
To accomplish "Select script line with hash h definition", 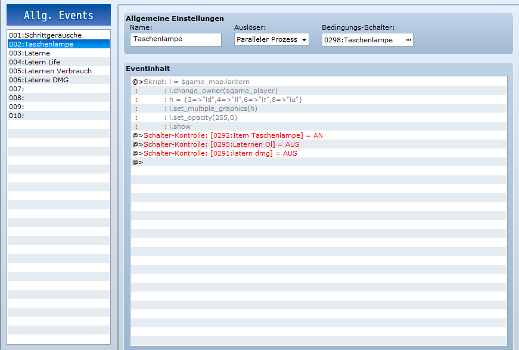I will tap(319, 100).
